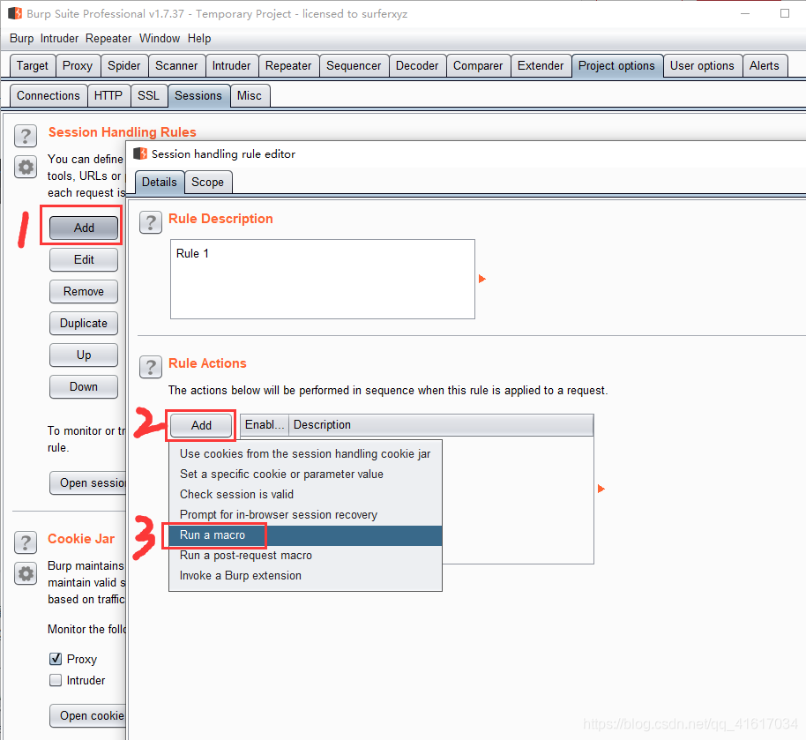806x740 pixels.
Task: Switch to the Spider tab
Action: tap(123, 66)
